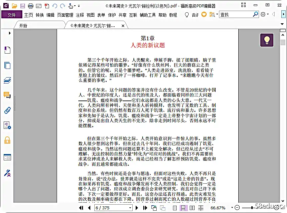Enable facing two-page view mode
The width and height of the screenshot is (287, 213).
click(192, 208)
